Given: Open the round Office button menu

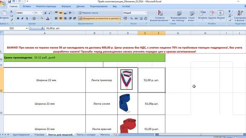Looking at the screenshot, I should [x=2, y=3].
